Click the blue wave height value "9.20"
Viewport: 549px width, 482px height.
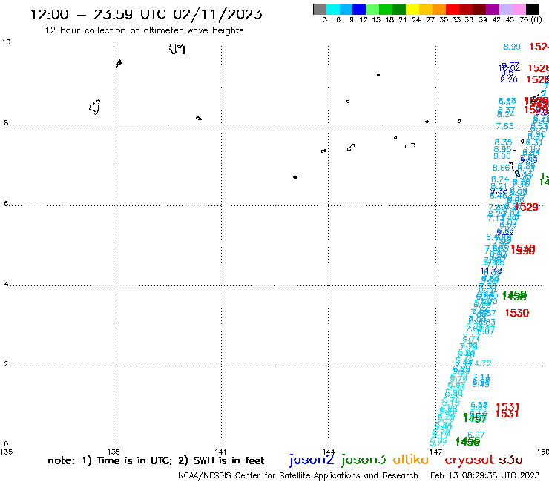[509, 80]
